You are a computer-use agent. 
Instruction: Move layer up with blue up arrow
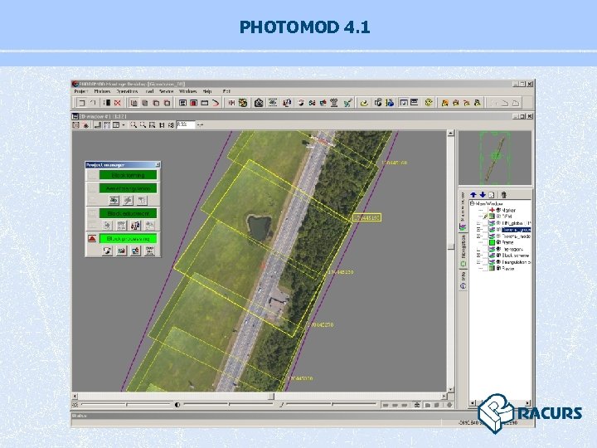473,195
